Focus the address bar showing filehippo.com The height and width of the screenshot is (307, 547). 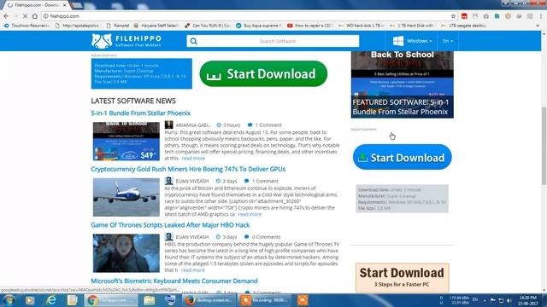[x=250, y=16]
